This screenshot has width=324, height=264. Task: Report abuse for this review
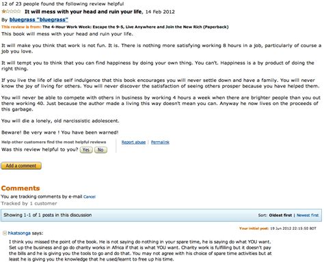(133, 143)
